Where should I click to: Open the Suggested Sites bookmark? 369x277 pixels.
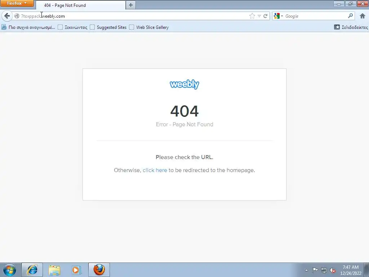(108, 27)
